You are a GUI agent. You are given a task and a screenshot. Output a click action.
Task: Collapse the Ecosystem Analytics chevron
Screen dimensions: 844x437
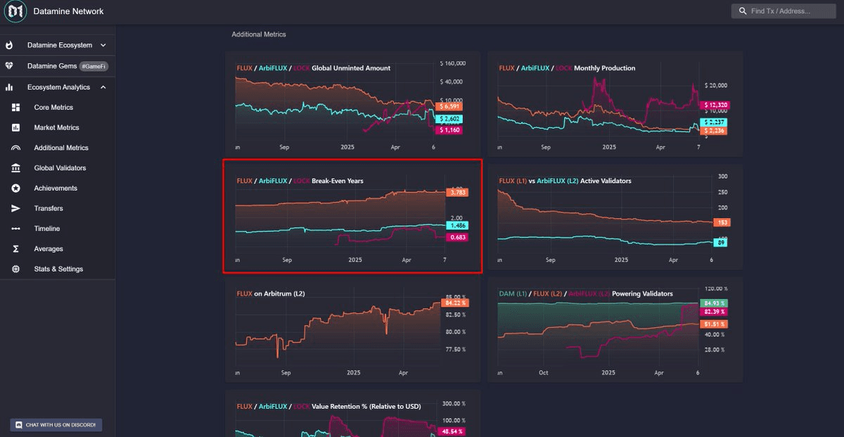click(103, 87)
